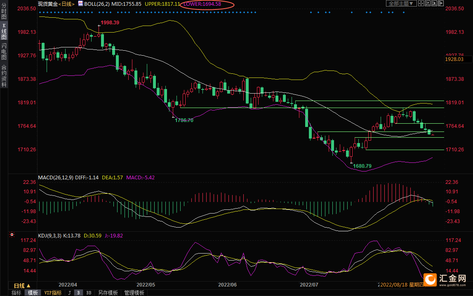Choose the BB template button
The width and height of the screenshot is (473, 296).
click(89, 293)
